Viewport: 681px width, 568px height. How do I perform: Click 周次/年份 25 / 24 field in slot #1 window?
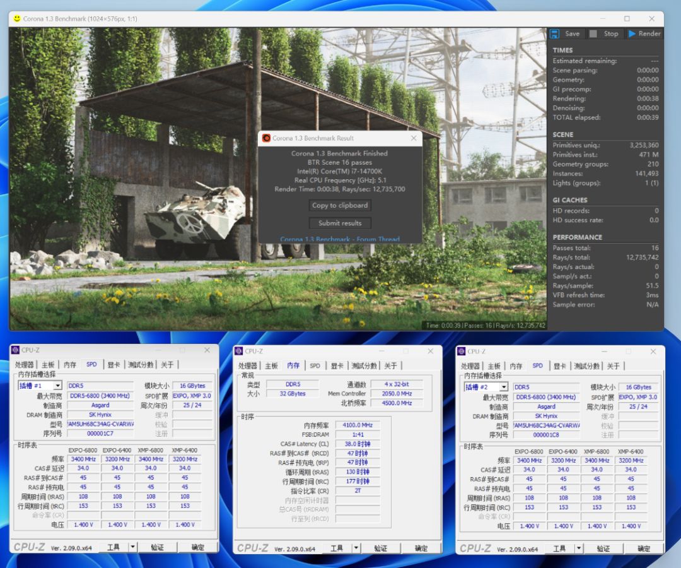(192, 405)
